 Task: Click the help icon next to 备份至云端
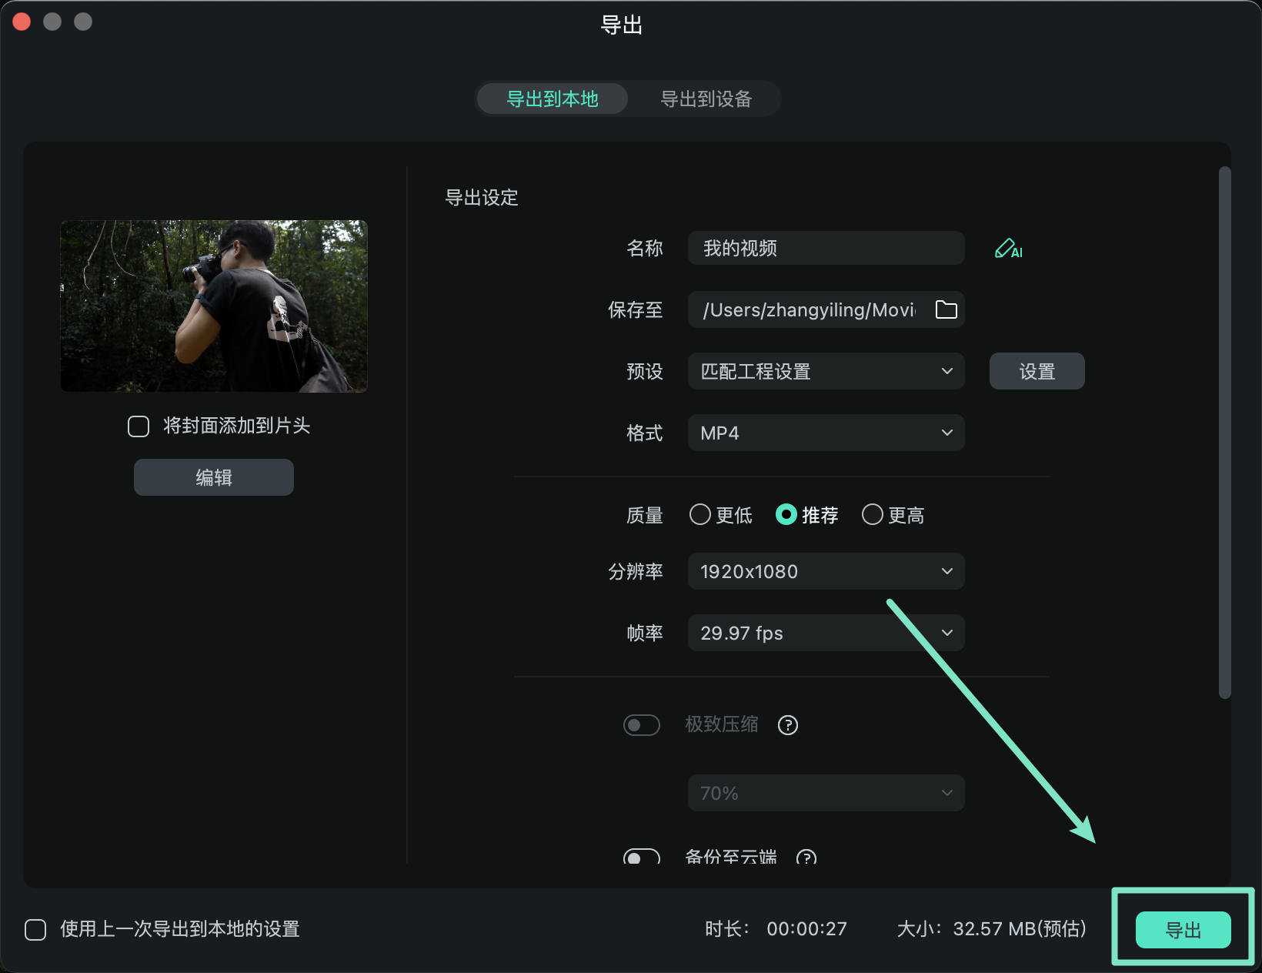[x=806, y=858]
